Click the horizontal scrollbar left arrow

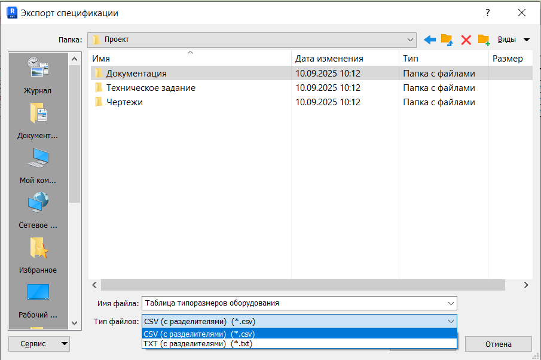(94, 285)
